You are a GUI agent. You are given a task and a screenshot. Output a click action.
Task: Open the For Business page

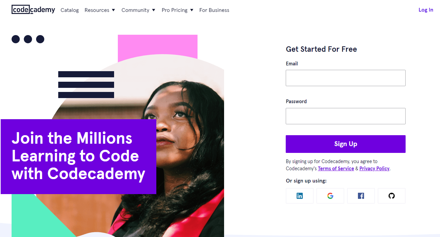coord(214,10)
